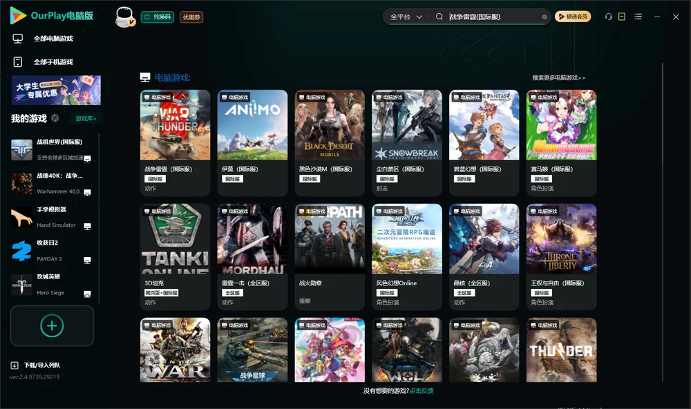Click 攻城英雄 list title
Image resolution: width=691 pixels, height=409 pixels.
pos(48,277)
